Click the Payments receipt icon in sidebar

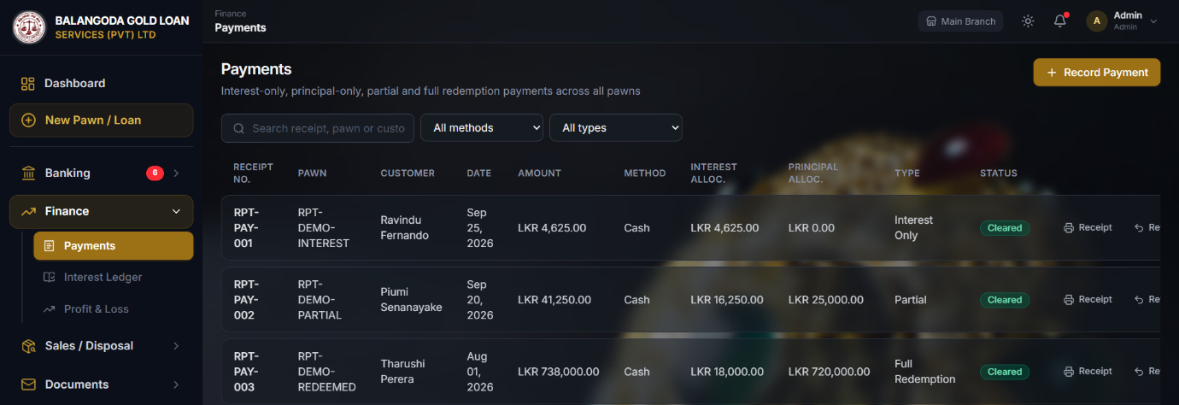click(49, 246)
